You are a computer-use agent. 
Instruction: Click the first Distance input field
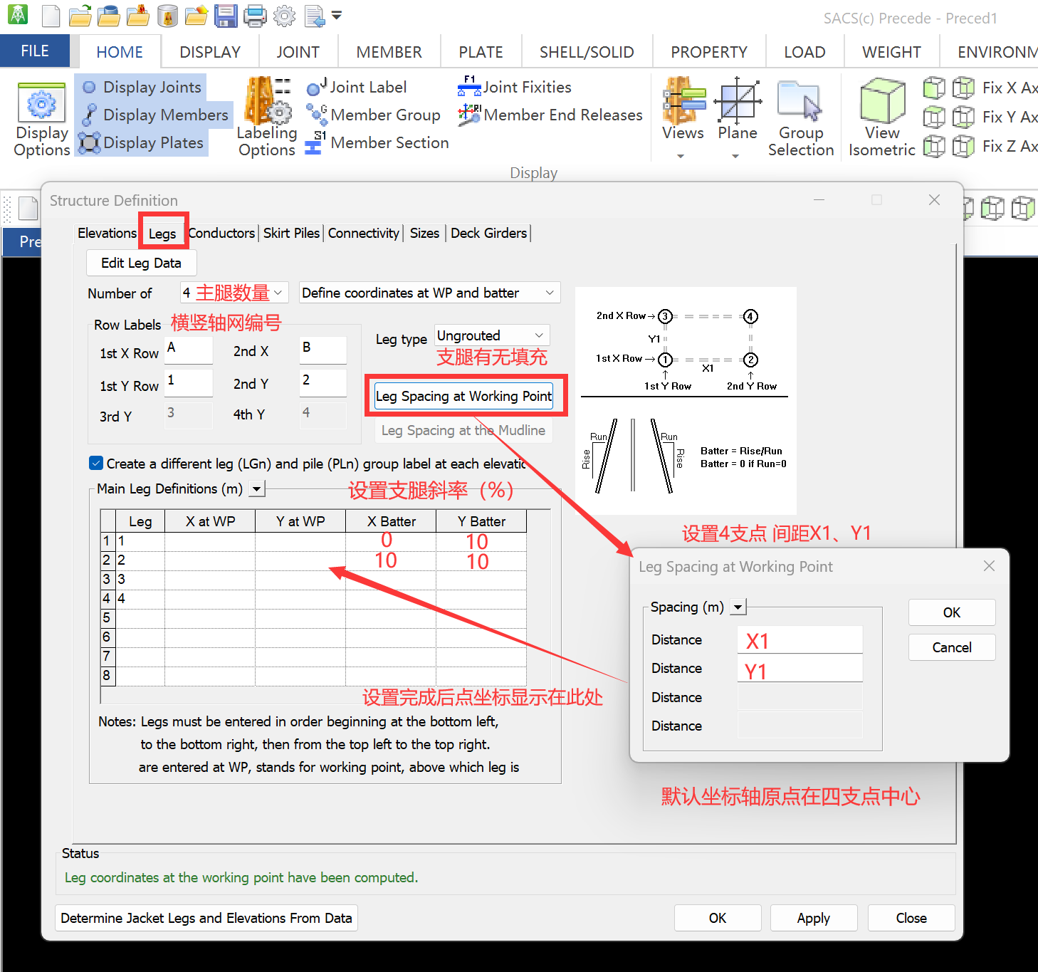[x=800, y=640]
